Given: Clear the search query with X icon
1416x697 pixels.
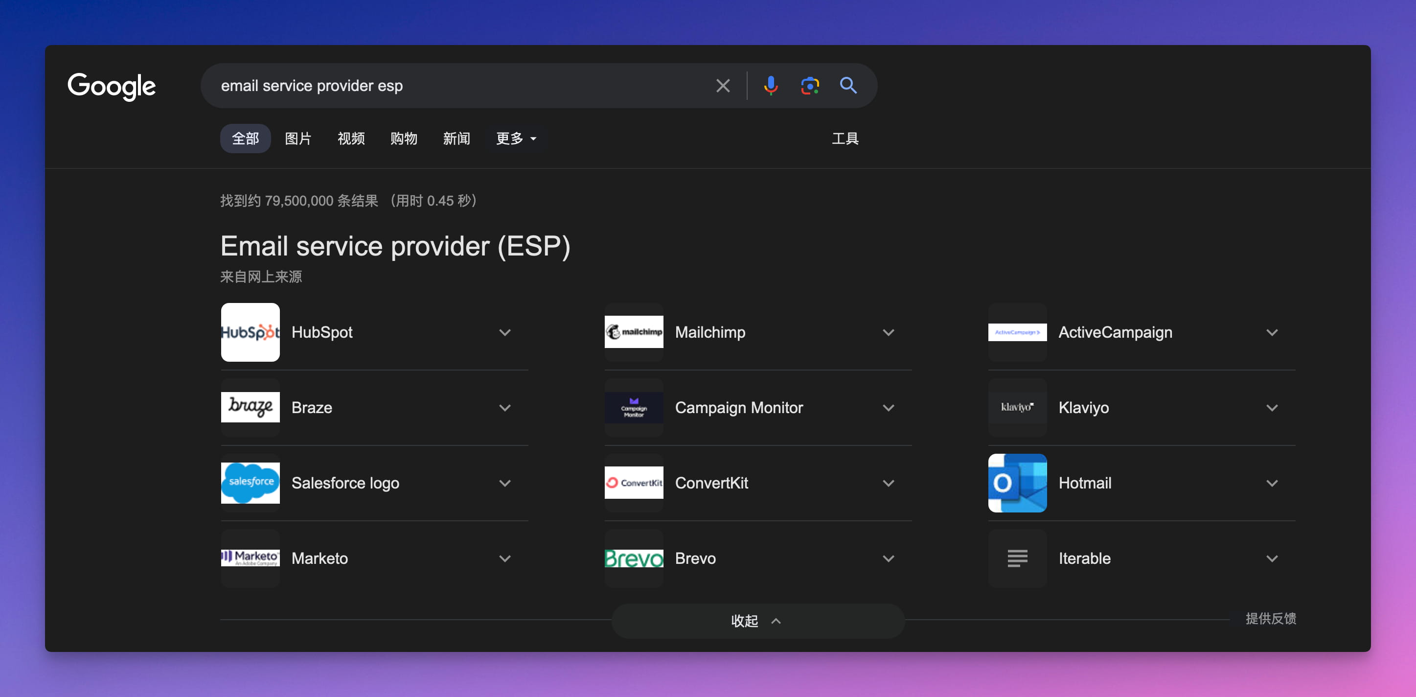Looking at the screenshot, I should (x=723, y=86).
